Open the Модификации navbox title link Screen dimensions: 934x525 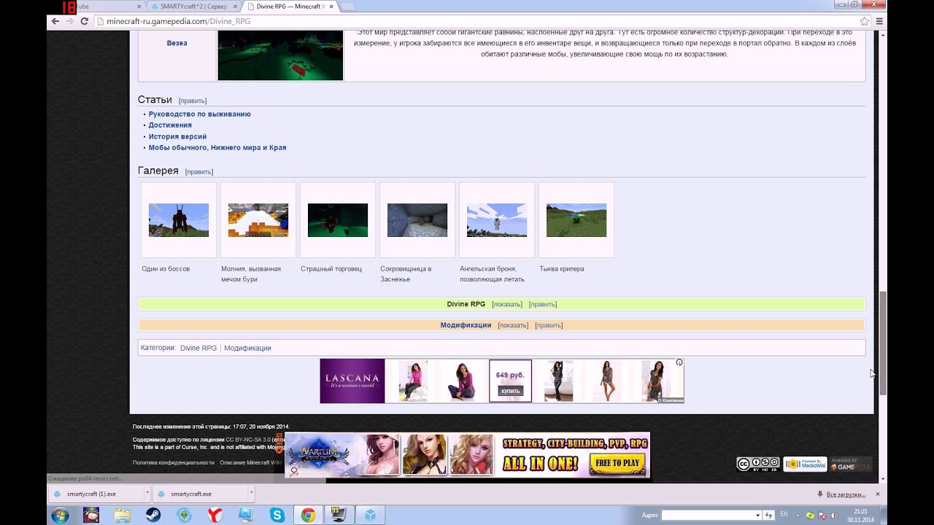pos(466,325)
